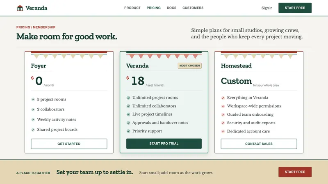Click the 'Weekly activity notes' feature text
The height and width of the screenshot is (184, 328).
(57, 119)
